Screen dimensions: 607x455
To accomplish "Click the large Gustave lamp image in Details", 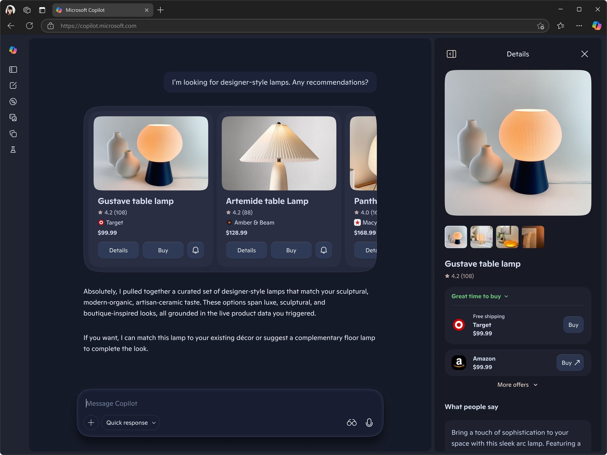I will coord(518,143).
